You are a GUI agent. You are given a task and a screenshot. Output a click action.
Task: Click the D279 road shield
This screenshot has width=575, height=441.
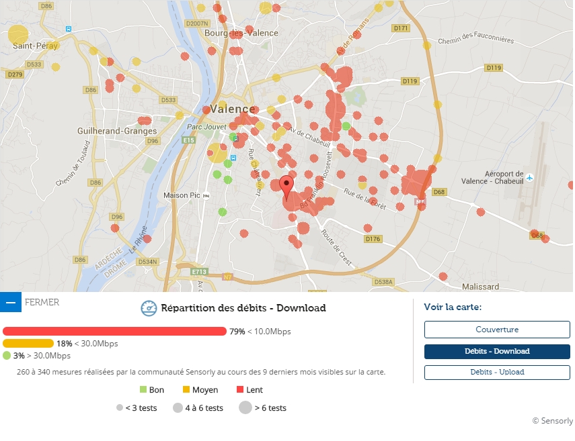[x=15, y=75]
